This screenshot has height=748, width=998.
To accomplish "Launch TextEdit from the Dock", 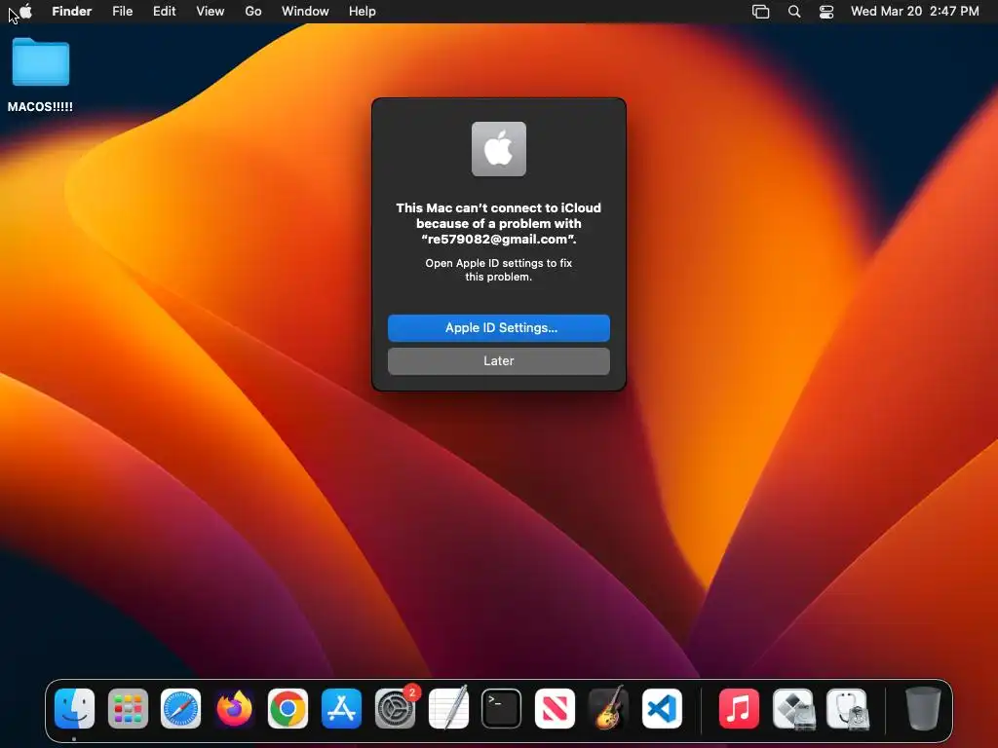I will (448, 709).
